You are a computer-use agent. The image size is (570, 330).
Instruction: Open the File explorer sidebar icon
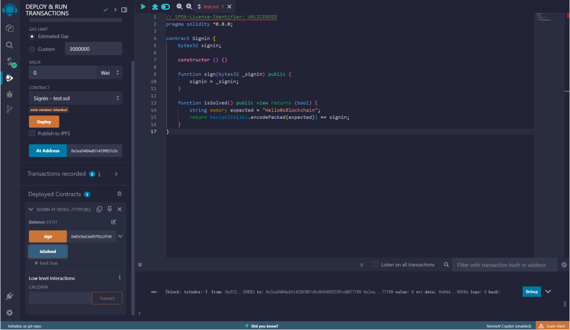tap(9, 28)
